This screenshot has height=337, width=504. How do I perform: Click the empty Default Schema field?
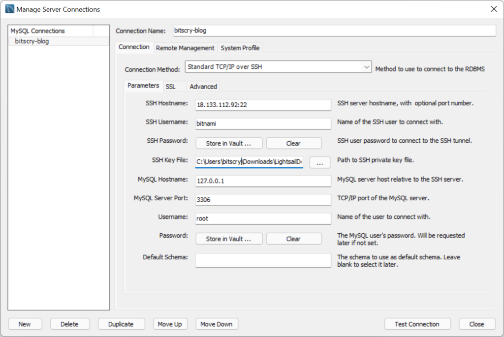point(263,260)
